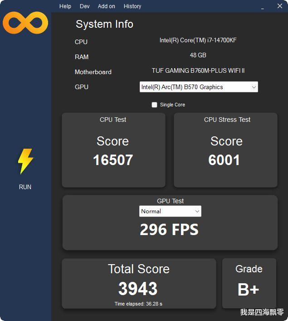Enable the Single Core checkbox
The width and height of the screenshot is (288, 321).
point(154,105)
